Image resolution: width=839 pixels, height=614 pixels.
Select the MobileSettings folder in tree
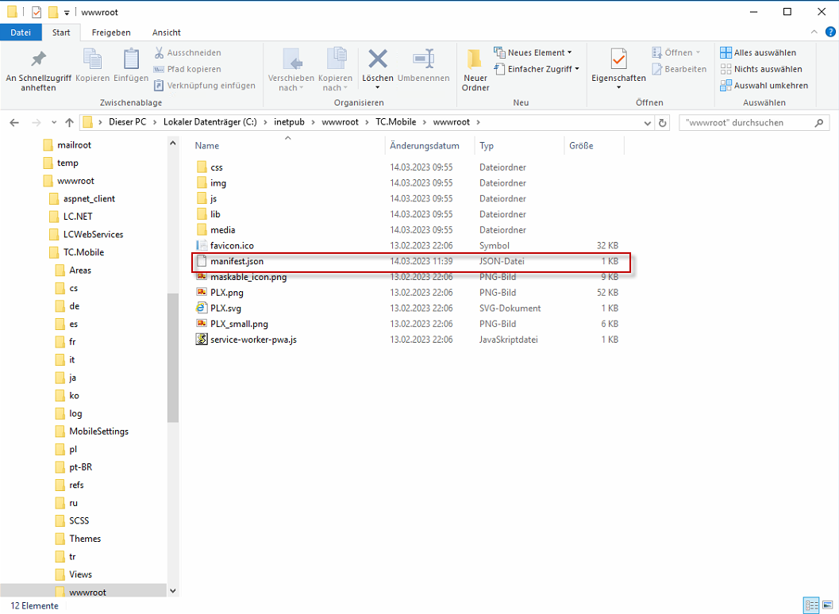coord(98,432)
